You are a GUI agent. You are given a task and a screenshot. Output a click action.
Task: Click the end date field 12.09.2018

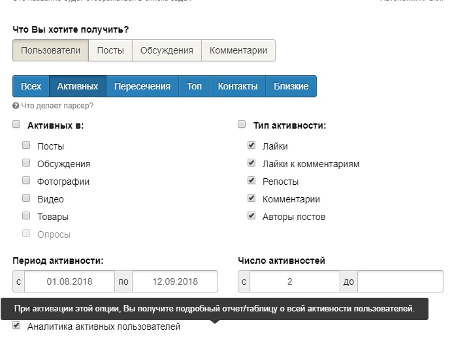pos(174,282)
